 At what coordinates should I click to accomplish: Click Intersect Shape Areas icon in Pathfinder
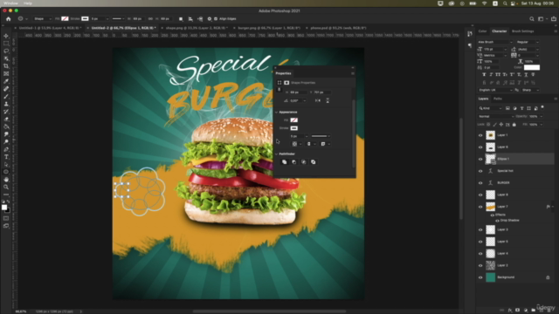(303, 162)
